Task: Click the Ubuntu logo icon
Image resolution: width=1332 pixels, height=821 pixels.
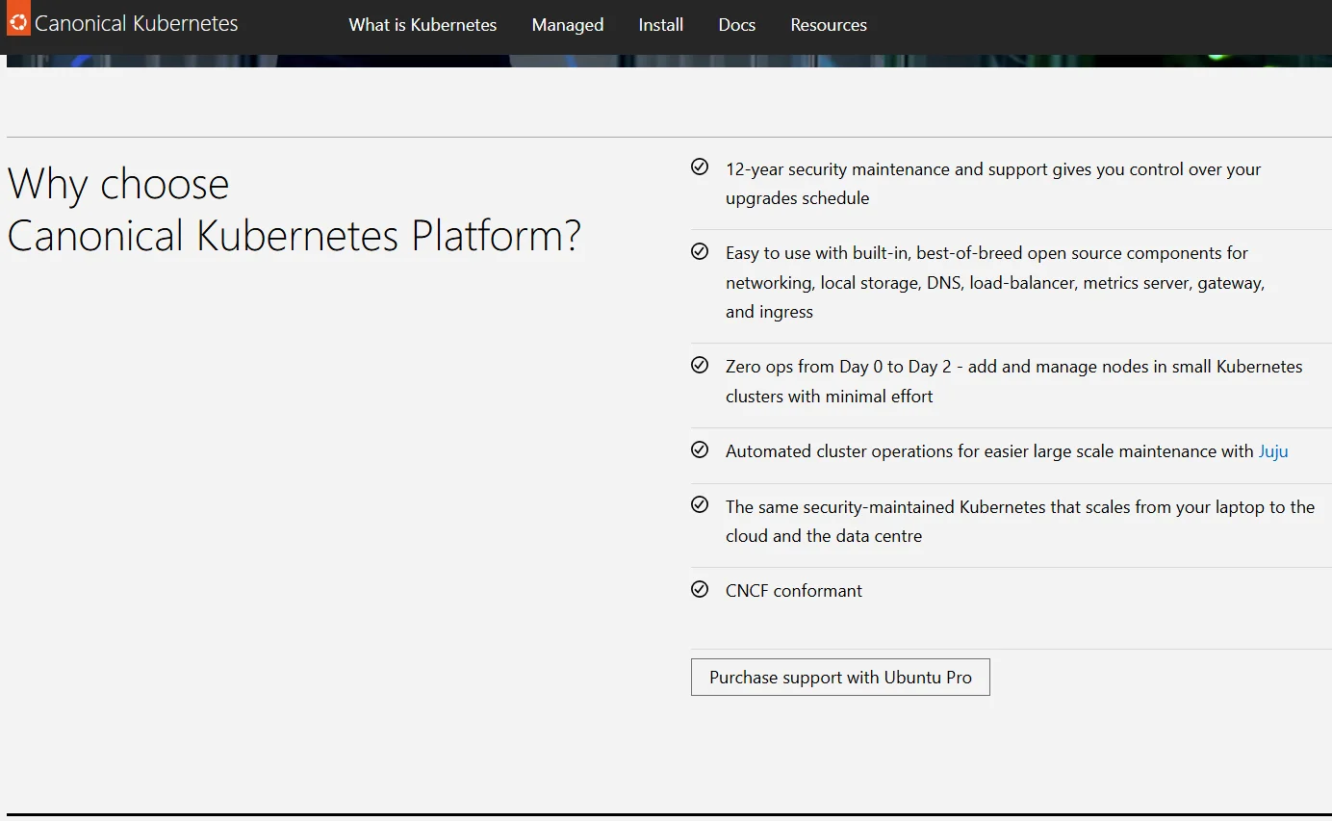Action: tap(18, 18)
